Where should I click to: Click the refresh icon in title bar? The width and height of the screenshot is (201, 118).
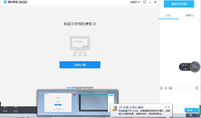pyautogui.click(x=145, y=2)
